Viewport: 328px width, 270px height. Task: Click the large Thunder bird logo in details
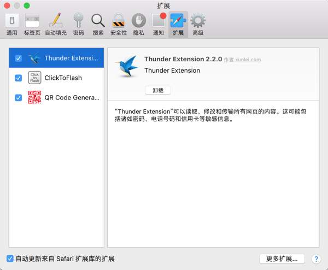(x=127, y=66)
